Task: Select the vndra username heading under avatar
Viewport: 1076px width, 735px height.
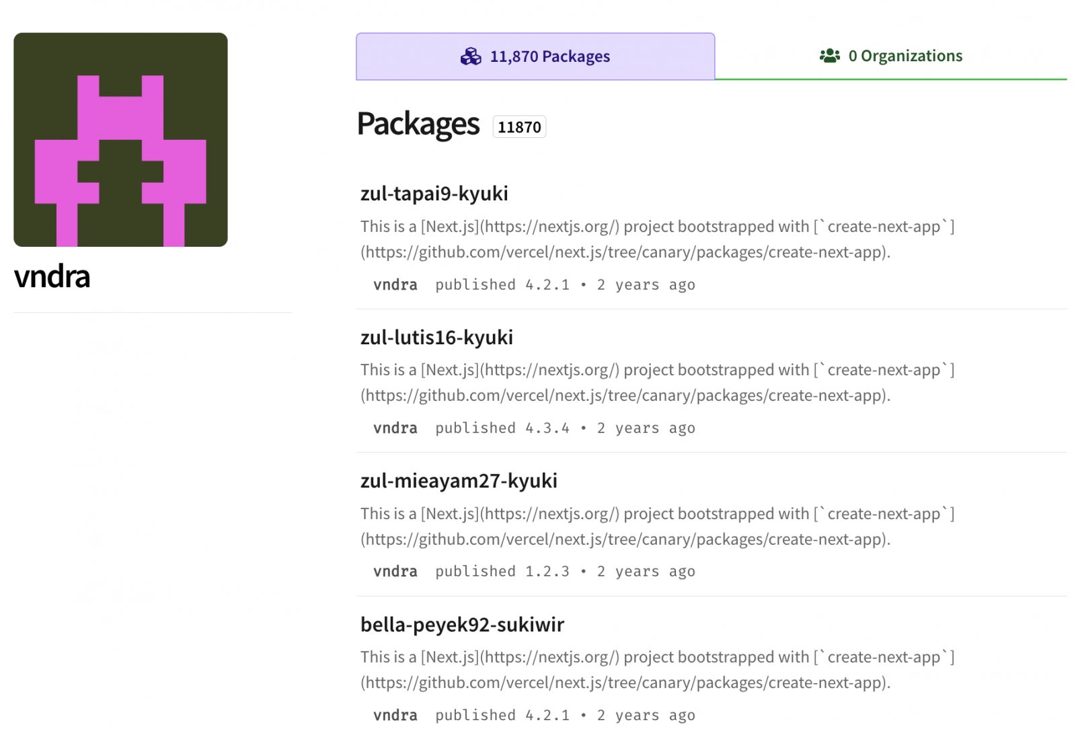Action: (52, 276)
